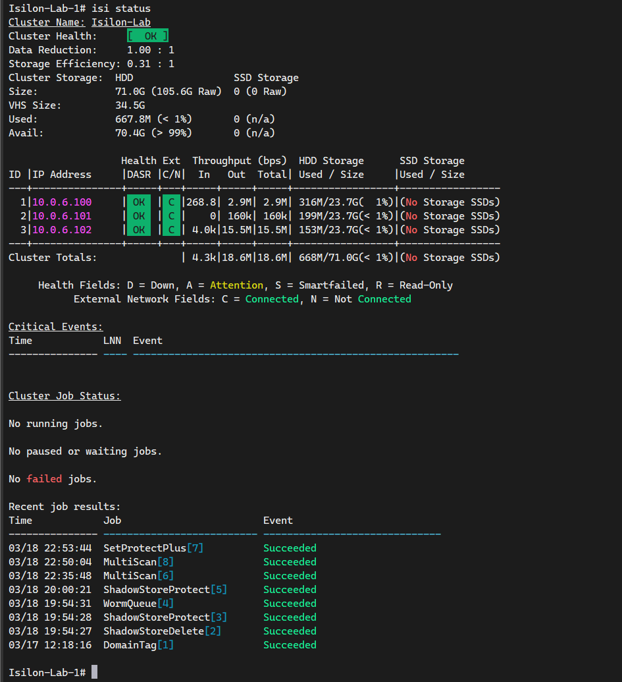622x682 pixels.
Task: Click the cluster name Isilon-Lab
Action: tap(121, 22)
